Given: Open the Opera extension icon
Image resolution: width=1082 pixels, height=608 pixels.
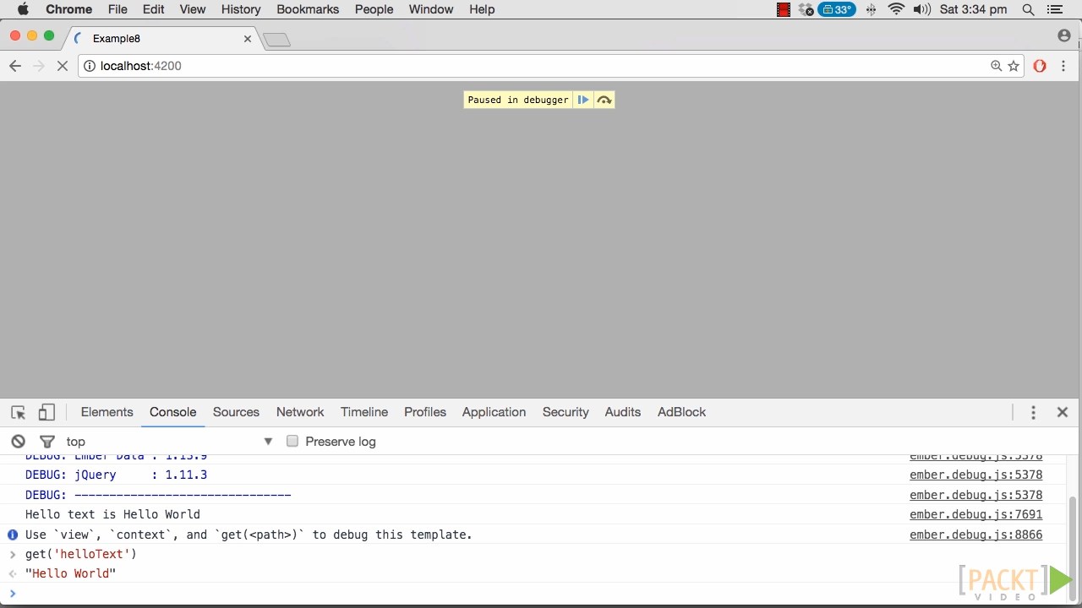Looking at the screenshot, I should pyautogui.click(x=1040, y=66).
